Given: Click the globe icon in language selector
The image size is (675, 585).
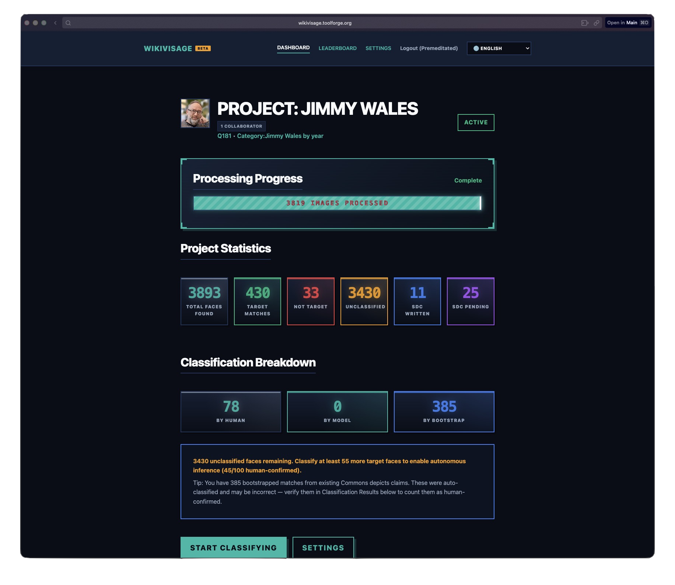Looking at the screenshot, I should click(476, 49).
